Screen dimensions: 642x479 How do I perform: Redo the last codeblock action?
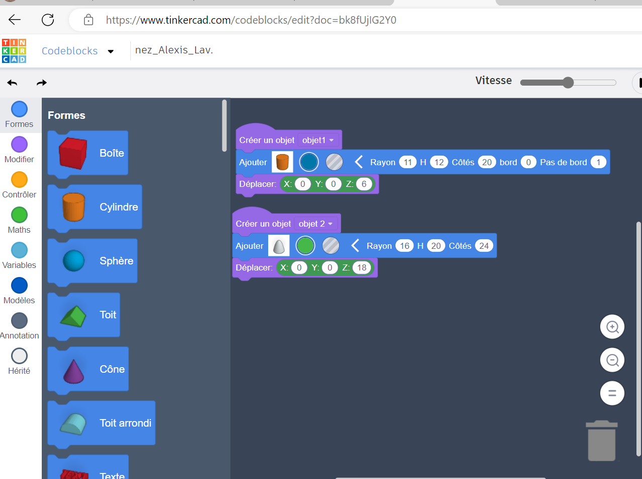[42, 83]
